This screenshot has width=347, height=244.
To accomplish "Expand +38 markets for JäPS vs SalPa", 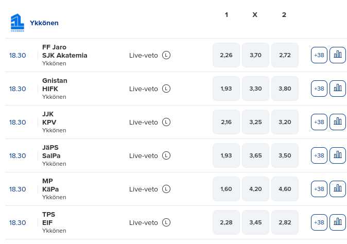I will click(319, 155).
